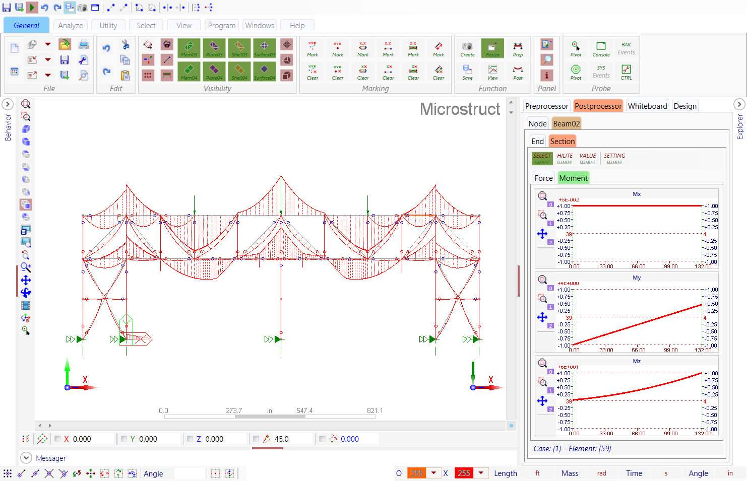Toggle series 2 in Mz chart

point(550,409)
